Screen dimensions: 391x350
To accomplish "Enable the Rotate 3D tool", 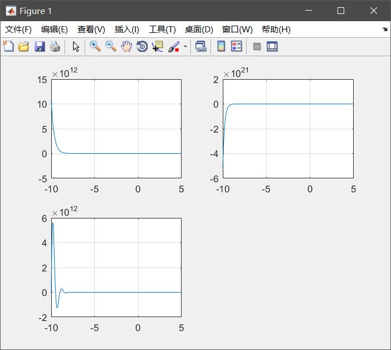I will click(142, 47).
